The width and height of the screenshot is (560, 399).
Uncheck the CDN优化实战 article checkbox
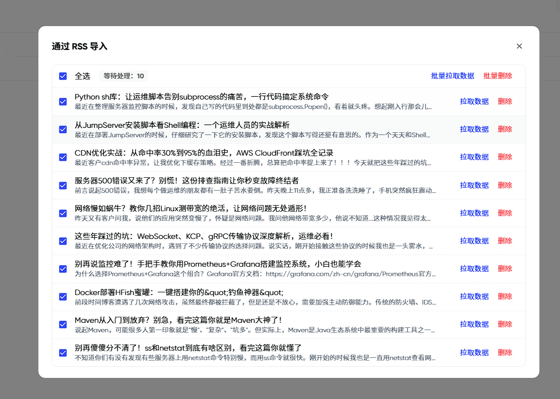(x=63, y=157)
